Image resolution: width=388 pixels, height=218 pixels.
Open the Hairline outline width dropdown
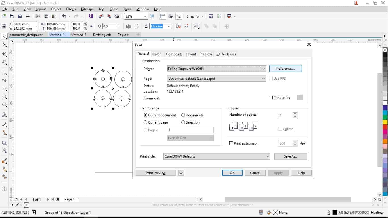click(169, 26)
